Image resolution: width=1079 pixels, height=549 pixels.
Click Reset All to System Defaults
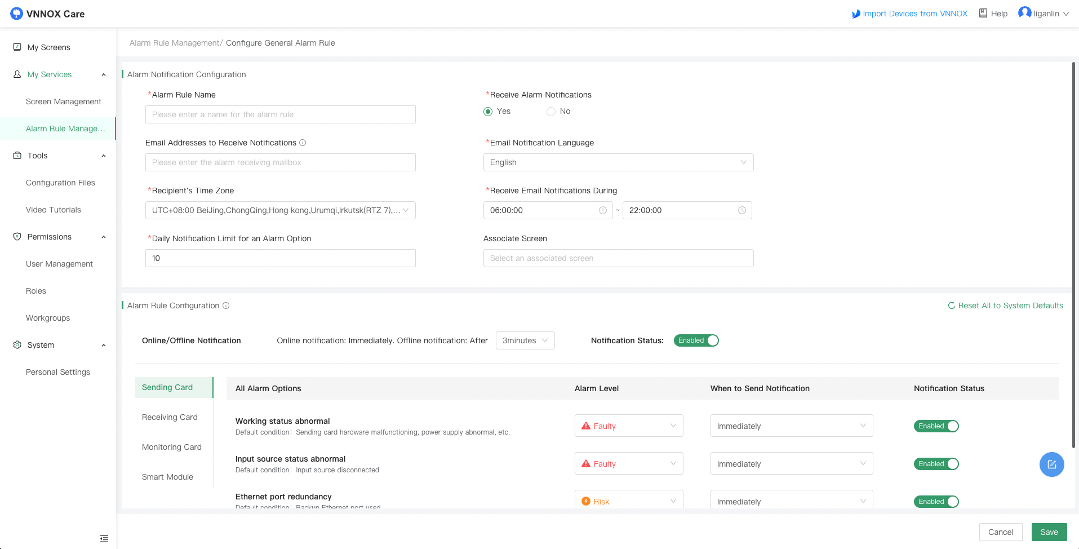click(1005, 306)
